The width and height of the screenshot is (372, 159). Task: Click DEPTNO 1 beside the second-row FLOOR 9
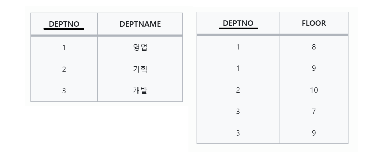(238, 68)
